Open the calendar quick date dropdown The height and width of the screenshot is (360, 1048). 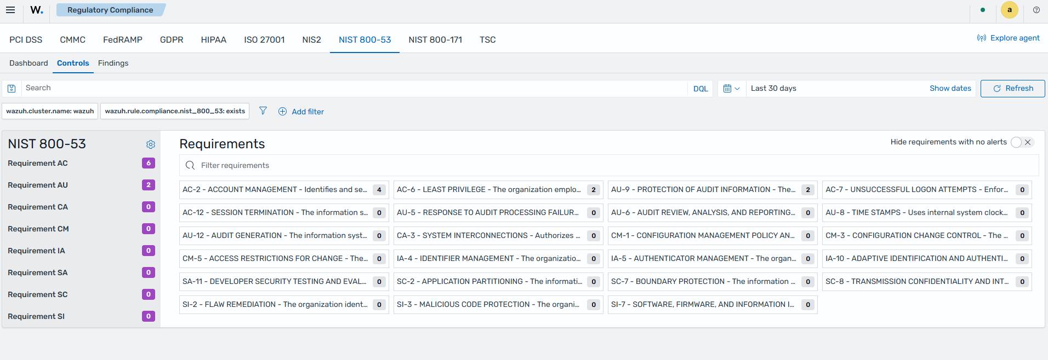coord(732,89)
